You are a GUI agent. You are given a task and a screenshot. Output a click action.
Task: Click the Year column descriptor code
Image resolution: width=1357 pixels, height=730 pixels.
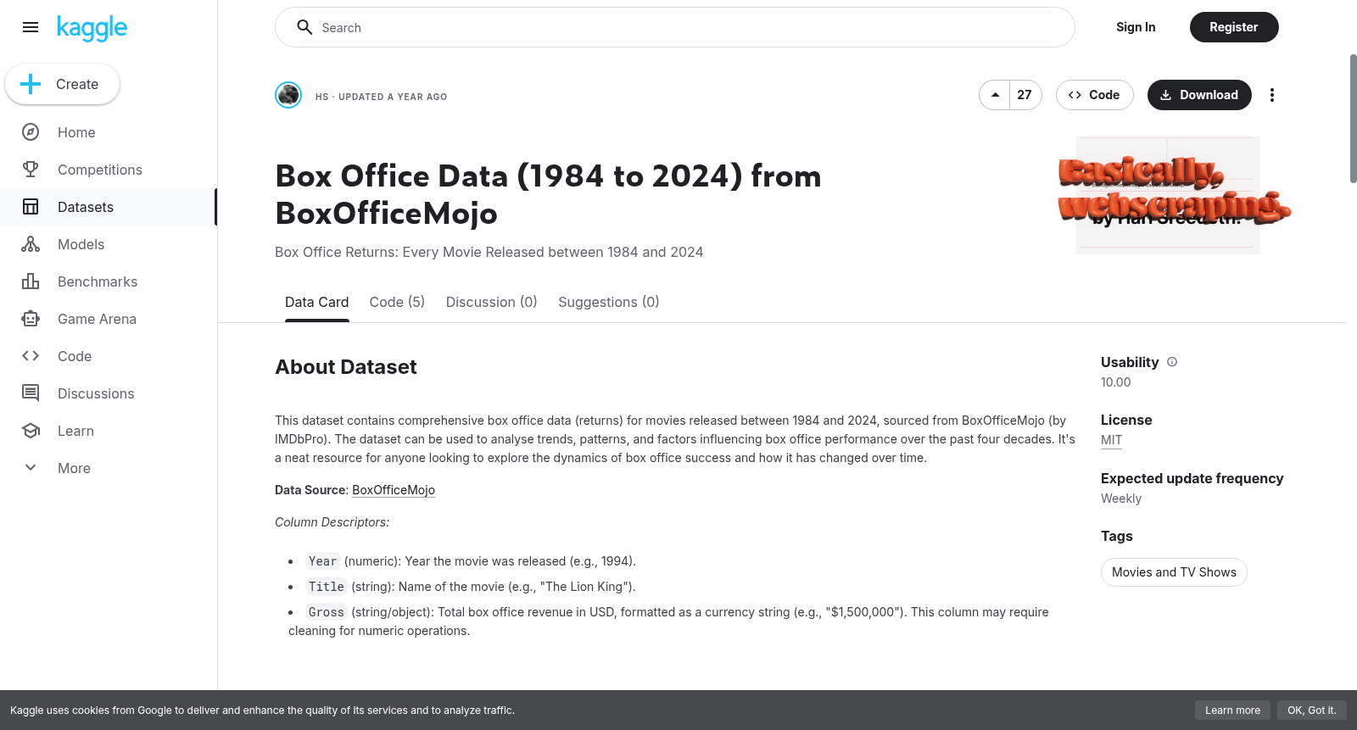click(x=323, y=561)
